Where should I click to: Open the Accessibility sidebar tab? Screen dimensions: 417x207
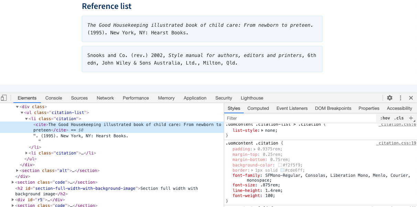tap(399, 108)
